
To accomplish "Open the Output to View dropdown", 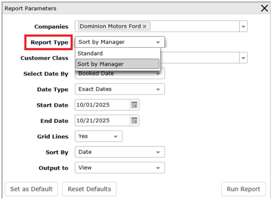I will (x=119, y=168).
